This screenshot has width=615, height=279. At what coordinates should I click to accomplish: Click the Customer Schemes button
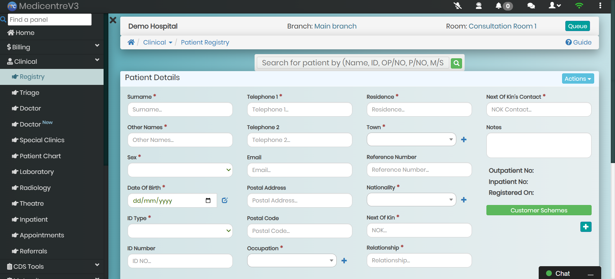click(539, 210)
